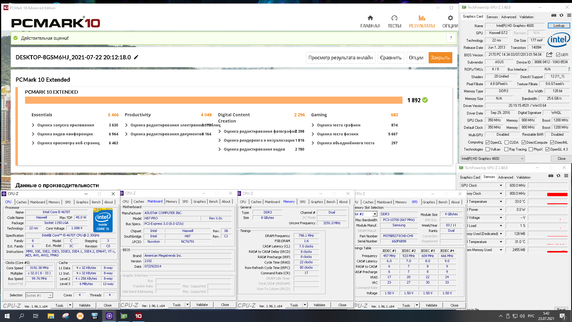Take a screenshot with the GPU-Z Graphics Card camera icon
Image resolution: width=572 pixels, height=322 pixels.
coord(554,16)
